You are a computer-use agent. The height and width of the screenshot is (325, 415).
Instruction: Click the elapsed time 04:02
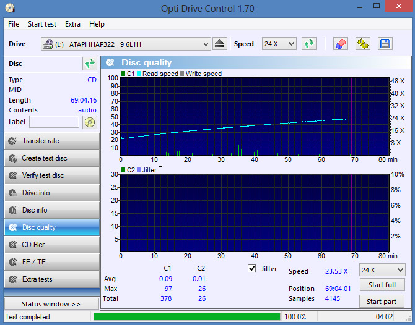[x=384, y=317]
